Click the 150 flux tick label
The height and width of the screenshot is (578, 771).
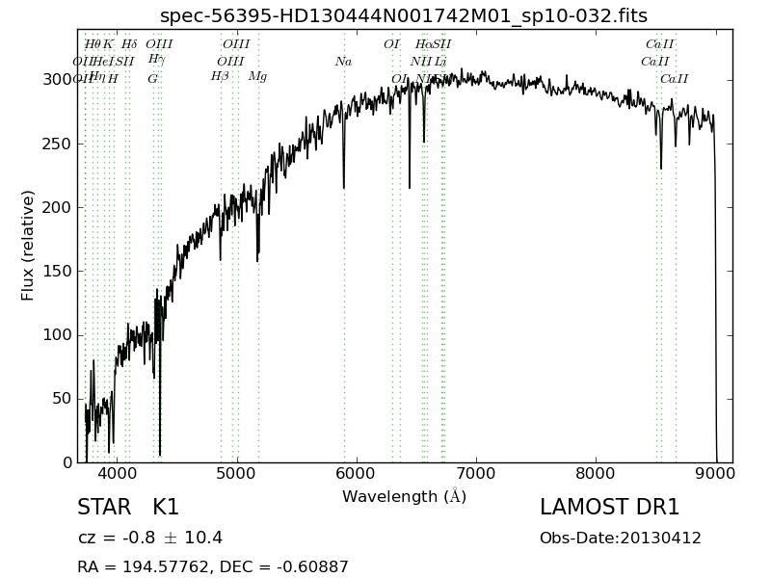pyautogui.click(x=57, y=271)
